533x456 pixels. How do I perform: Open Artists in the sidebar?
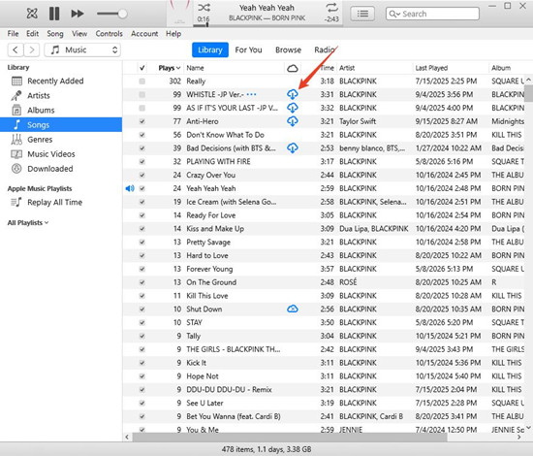pyautogui.click(x=61, y=96)
